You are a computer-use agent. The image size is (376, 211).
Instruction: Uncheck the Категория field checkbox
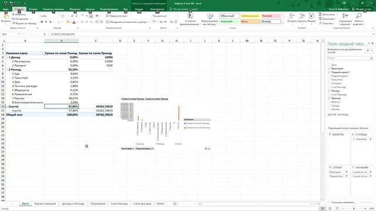tap(329, 69)
